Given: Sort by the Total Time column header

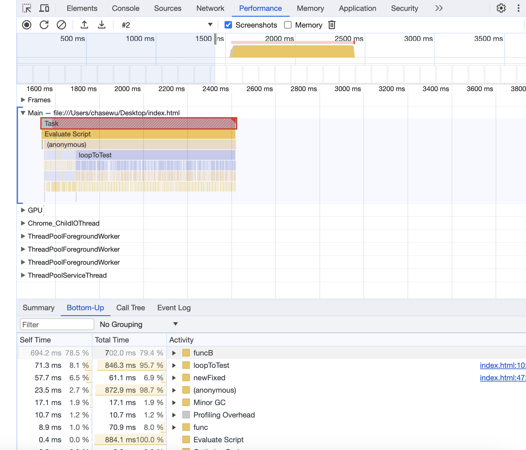Looking at the screenshot, I should (129, 340).
